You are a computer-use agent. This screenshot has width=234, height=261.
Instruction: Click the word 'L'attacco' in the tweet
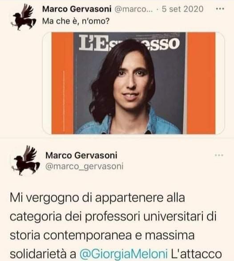point(197,254)
